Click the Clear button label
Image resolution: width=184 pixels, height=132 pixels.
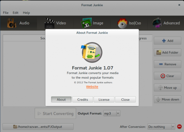pos(170,76)
